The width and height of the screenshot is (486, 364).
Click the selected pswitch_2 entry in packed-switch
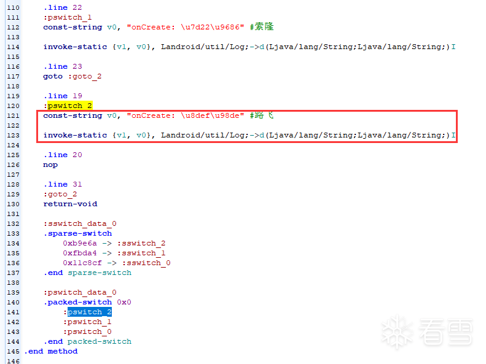tap(90, 312)
